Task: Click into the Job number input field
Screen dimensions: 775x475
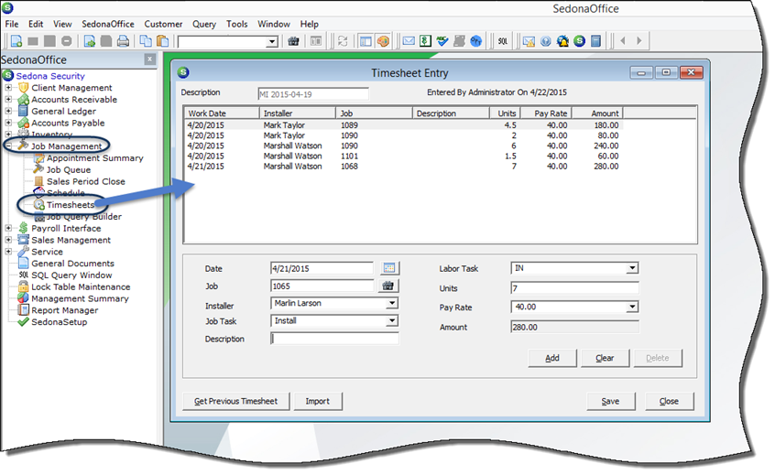Action: point(322,286)
